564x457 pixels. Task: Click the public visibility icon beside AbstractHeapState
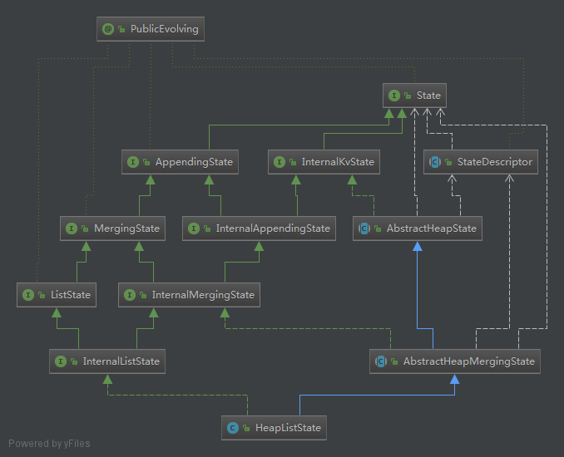click(x=378, y=228)
